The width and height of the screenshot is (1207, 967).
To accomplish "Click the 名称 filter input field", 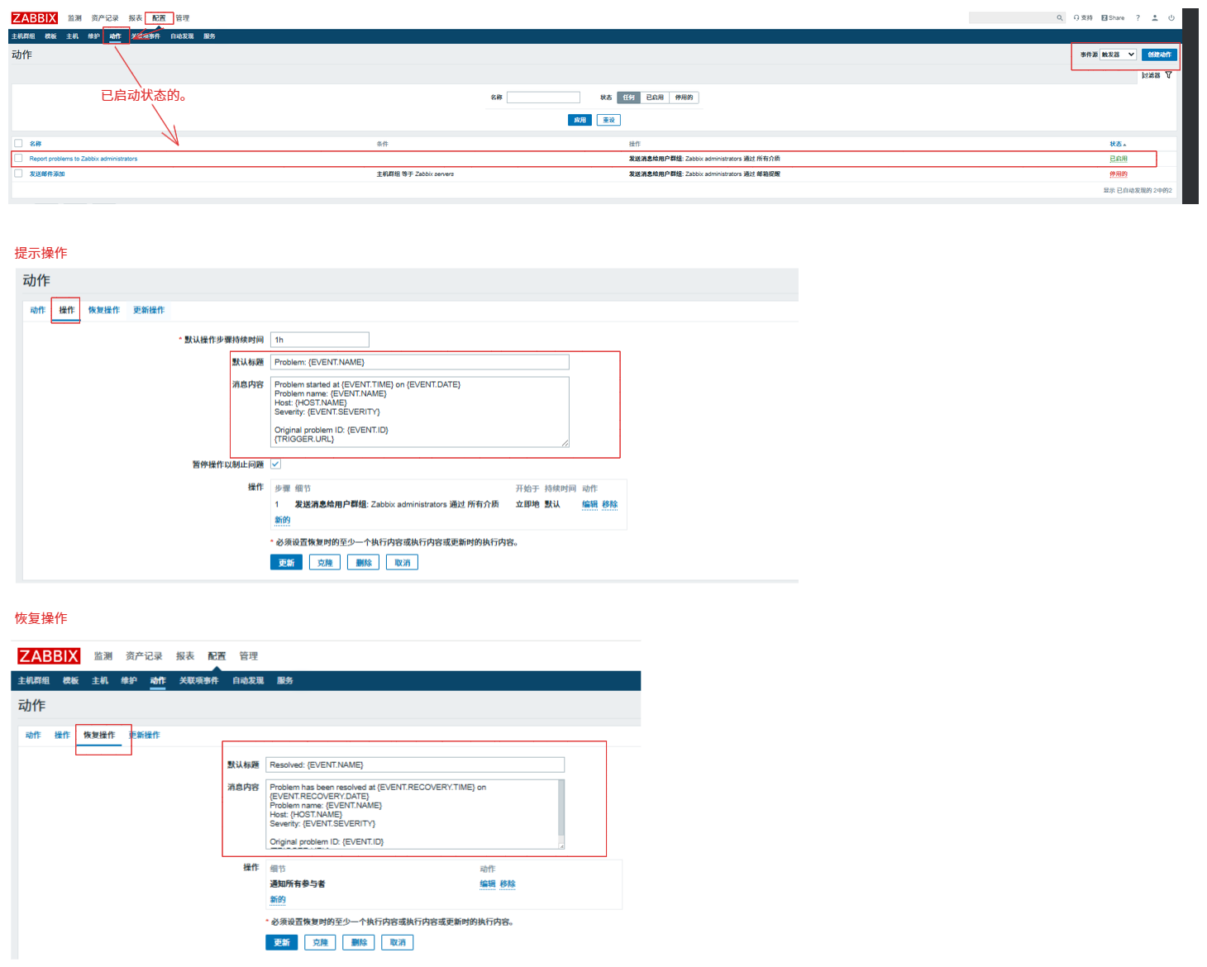I will coord(543,98).
